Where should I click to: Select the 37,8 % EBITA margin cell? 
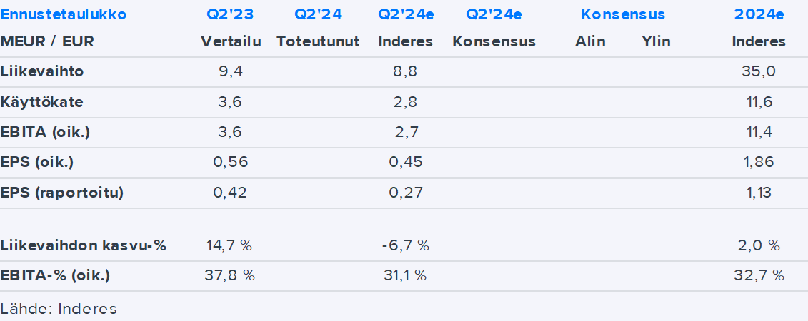pos(229,275)
